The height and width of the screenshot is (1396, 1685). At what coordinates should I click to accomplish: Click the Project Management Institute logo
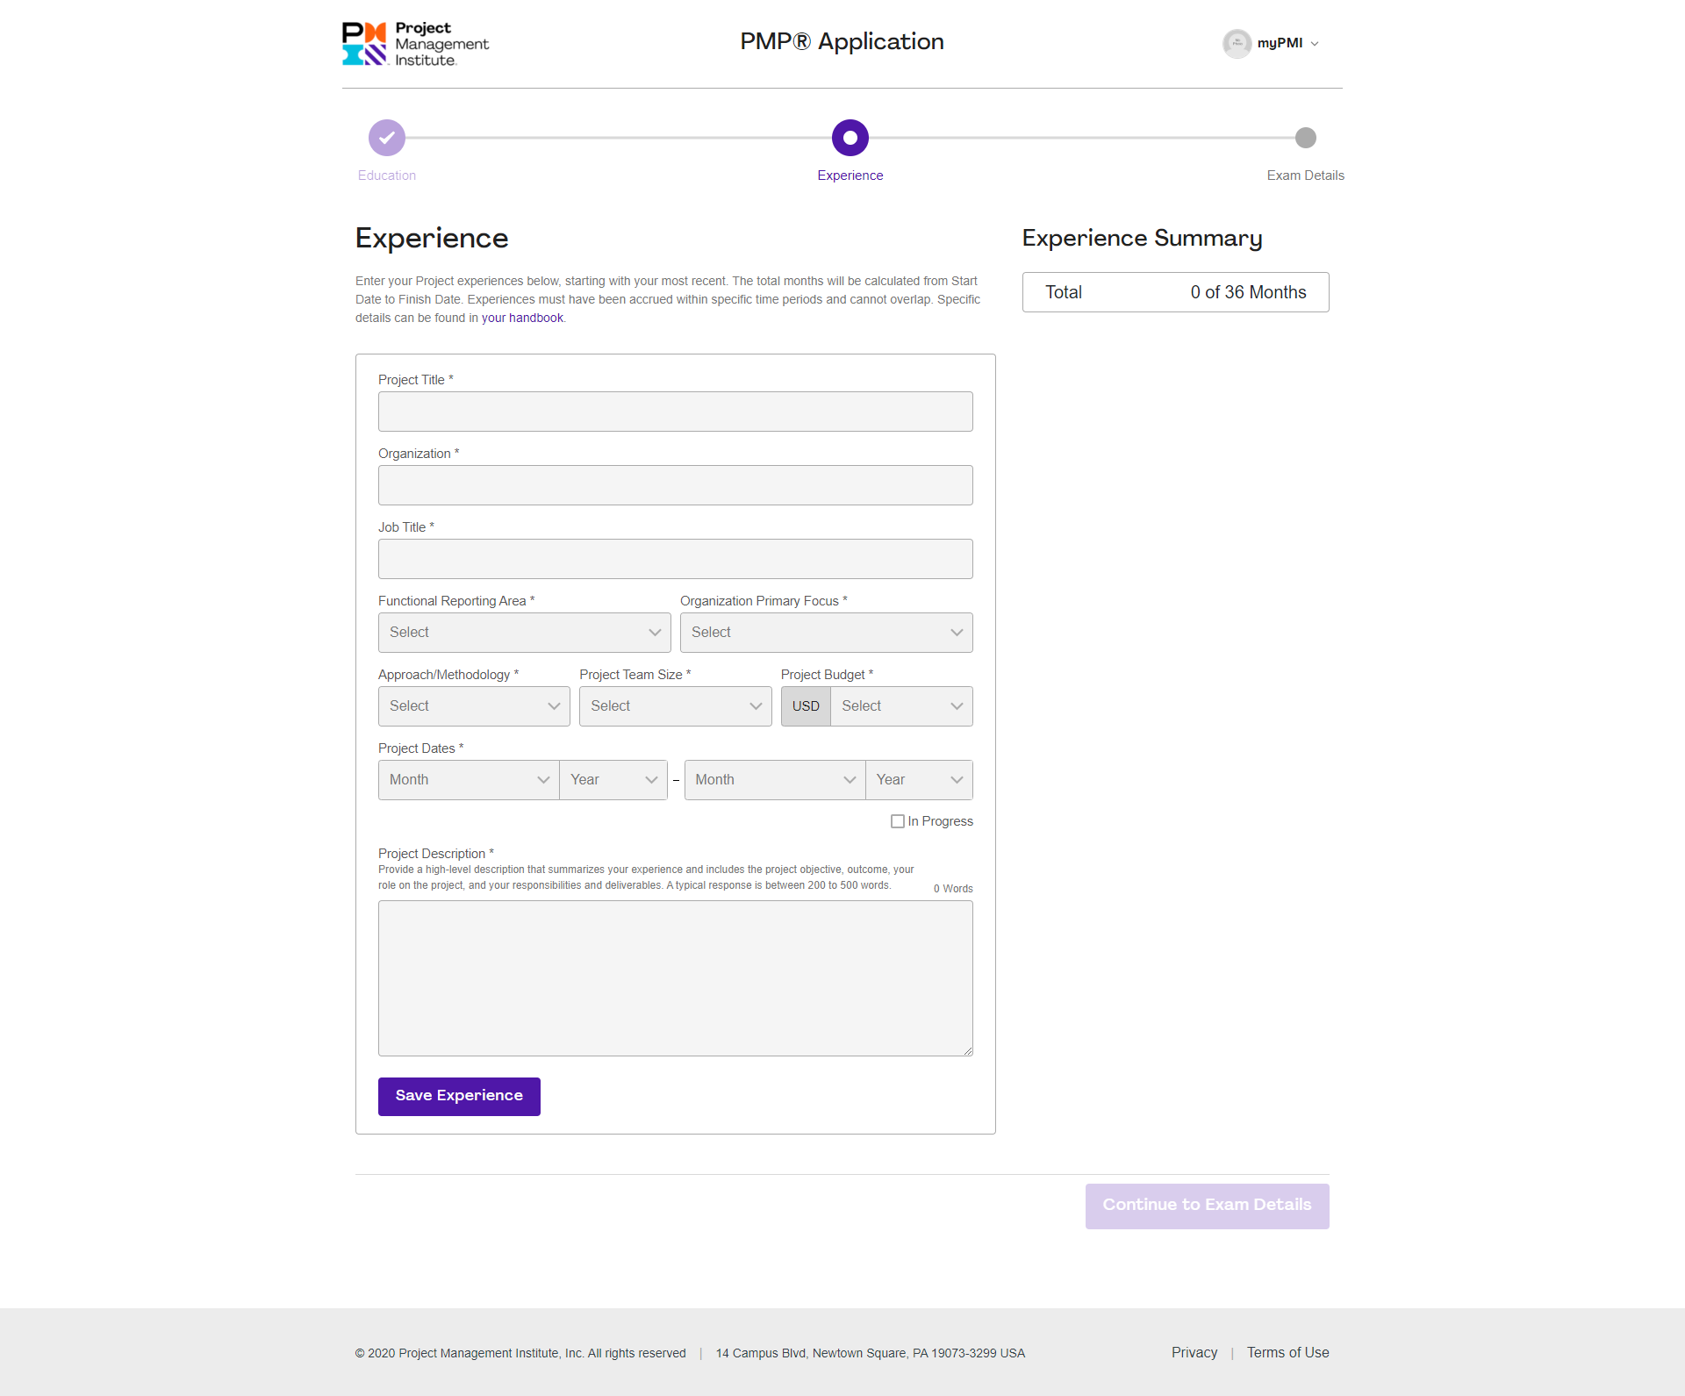[x=414, y=44]
